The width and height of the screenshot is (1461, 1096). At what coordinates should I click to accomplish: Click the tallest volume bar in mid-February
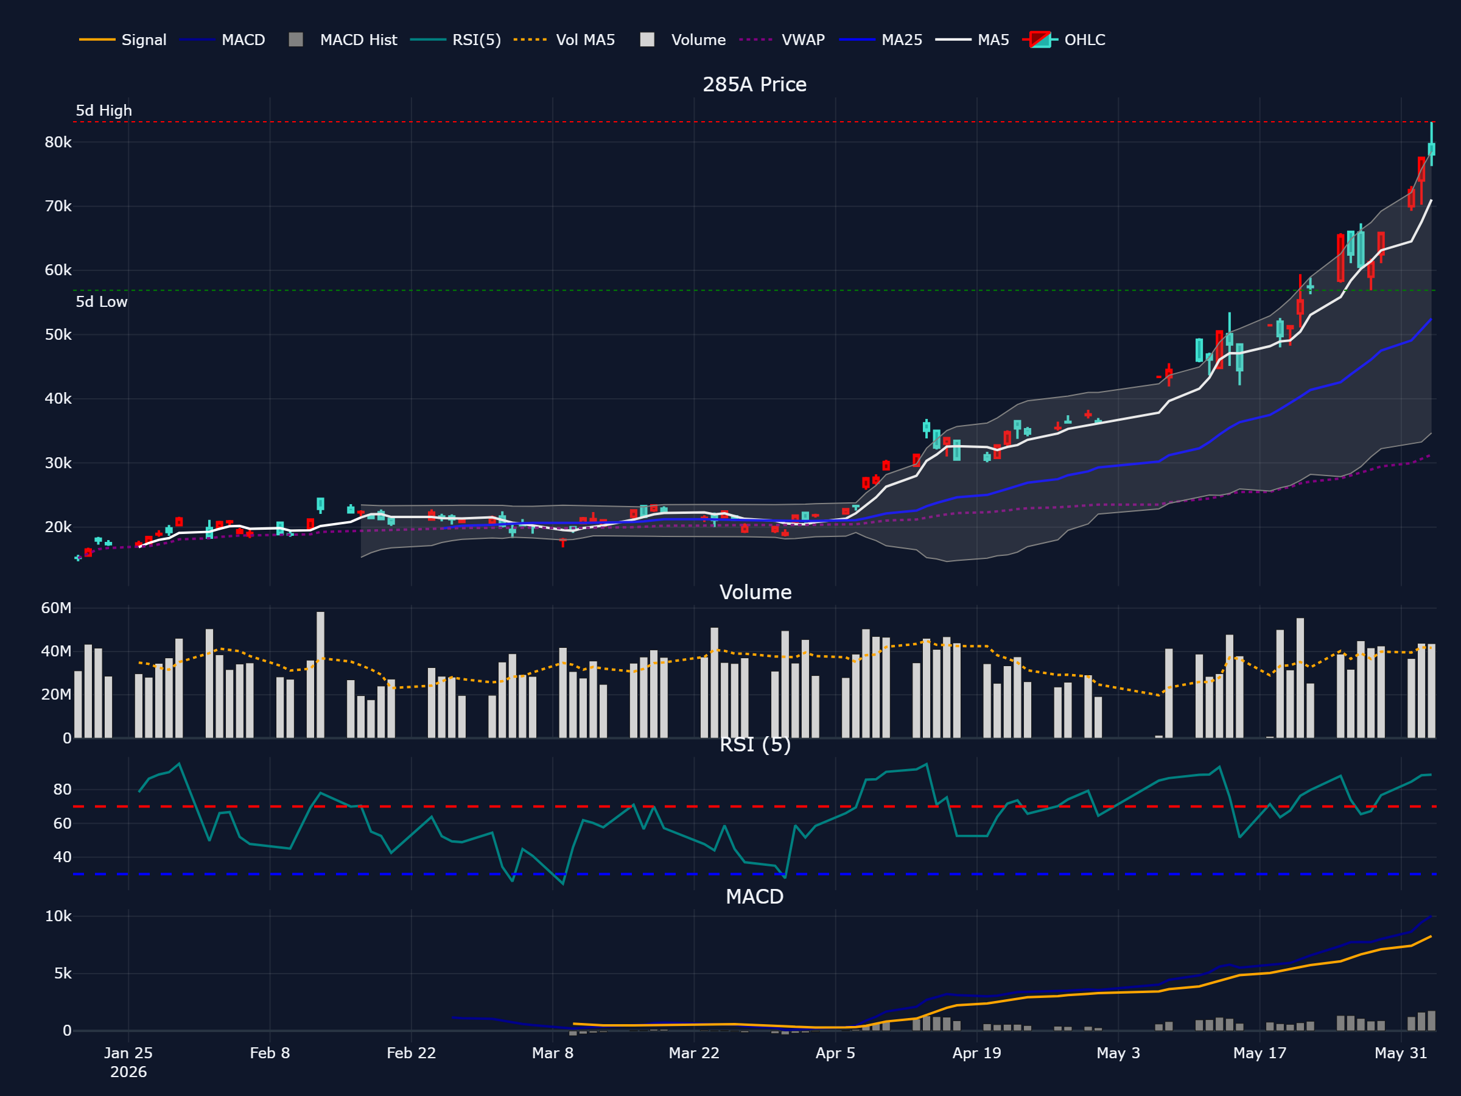(320, 675)
